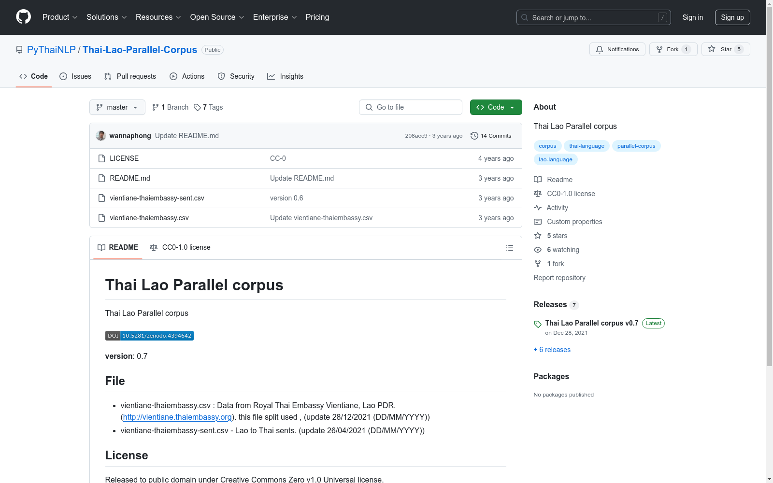Star the Thai-Lao-Parallel-Corpus repository
This screenshot has width=773, height=483.
pyautogui.click(x=726, y=49)
